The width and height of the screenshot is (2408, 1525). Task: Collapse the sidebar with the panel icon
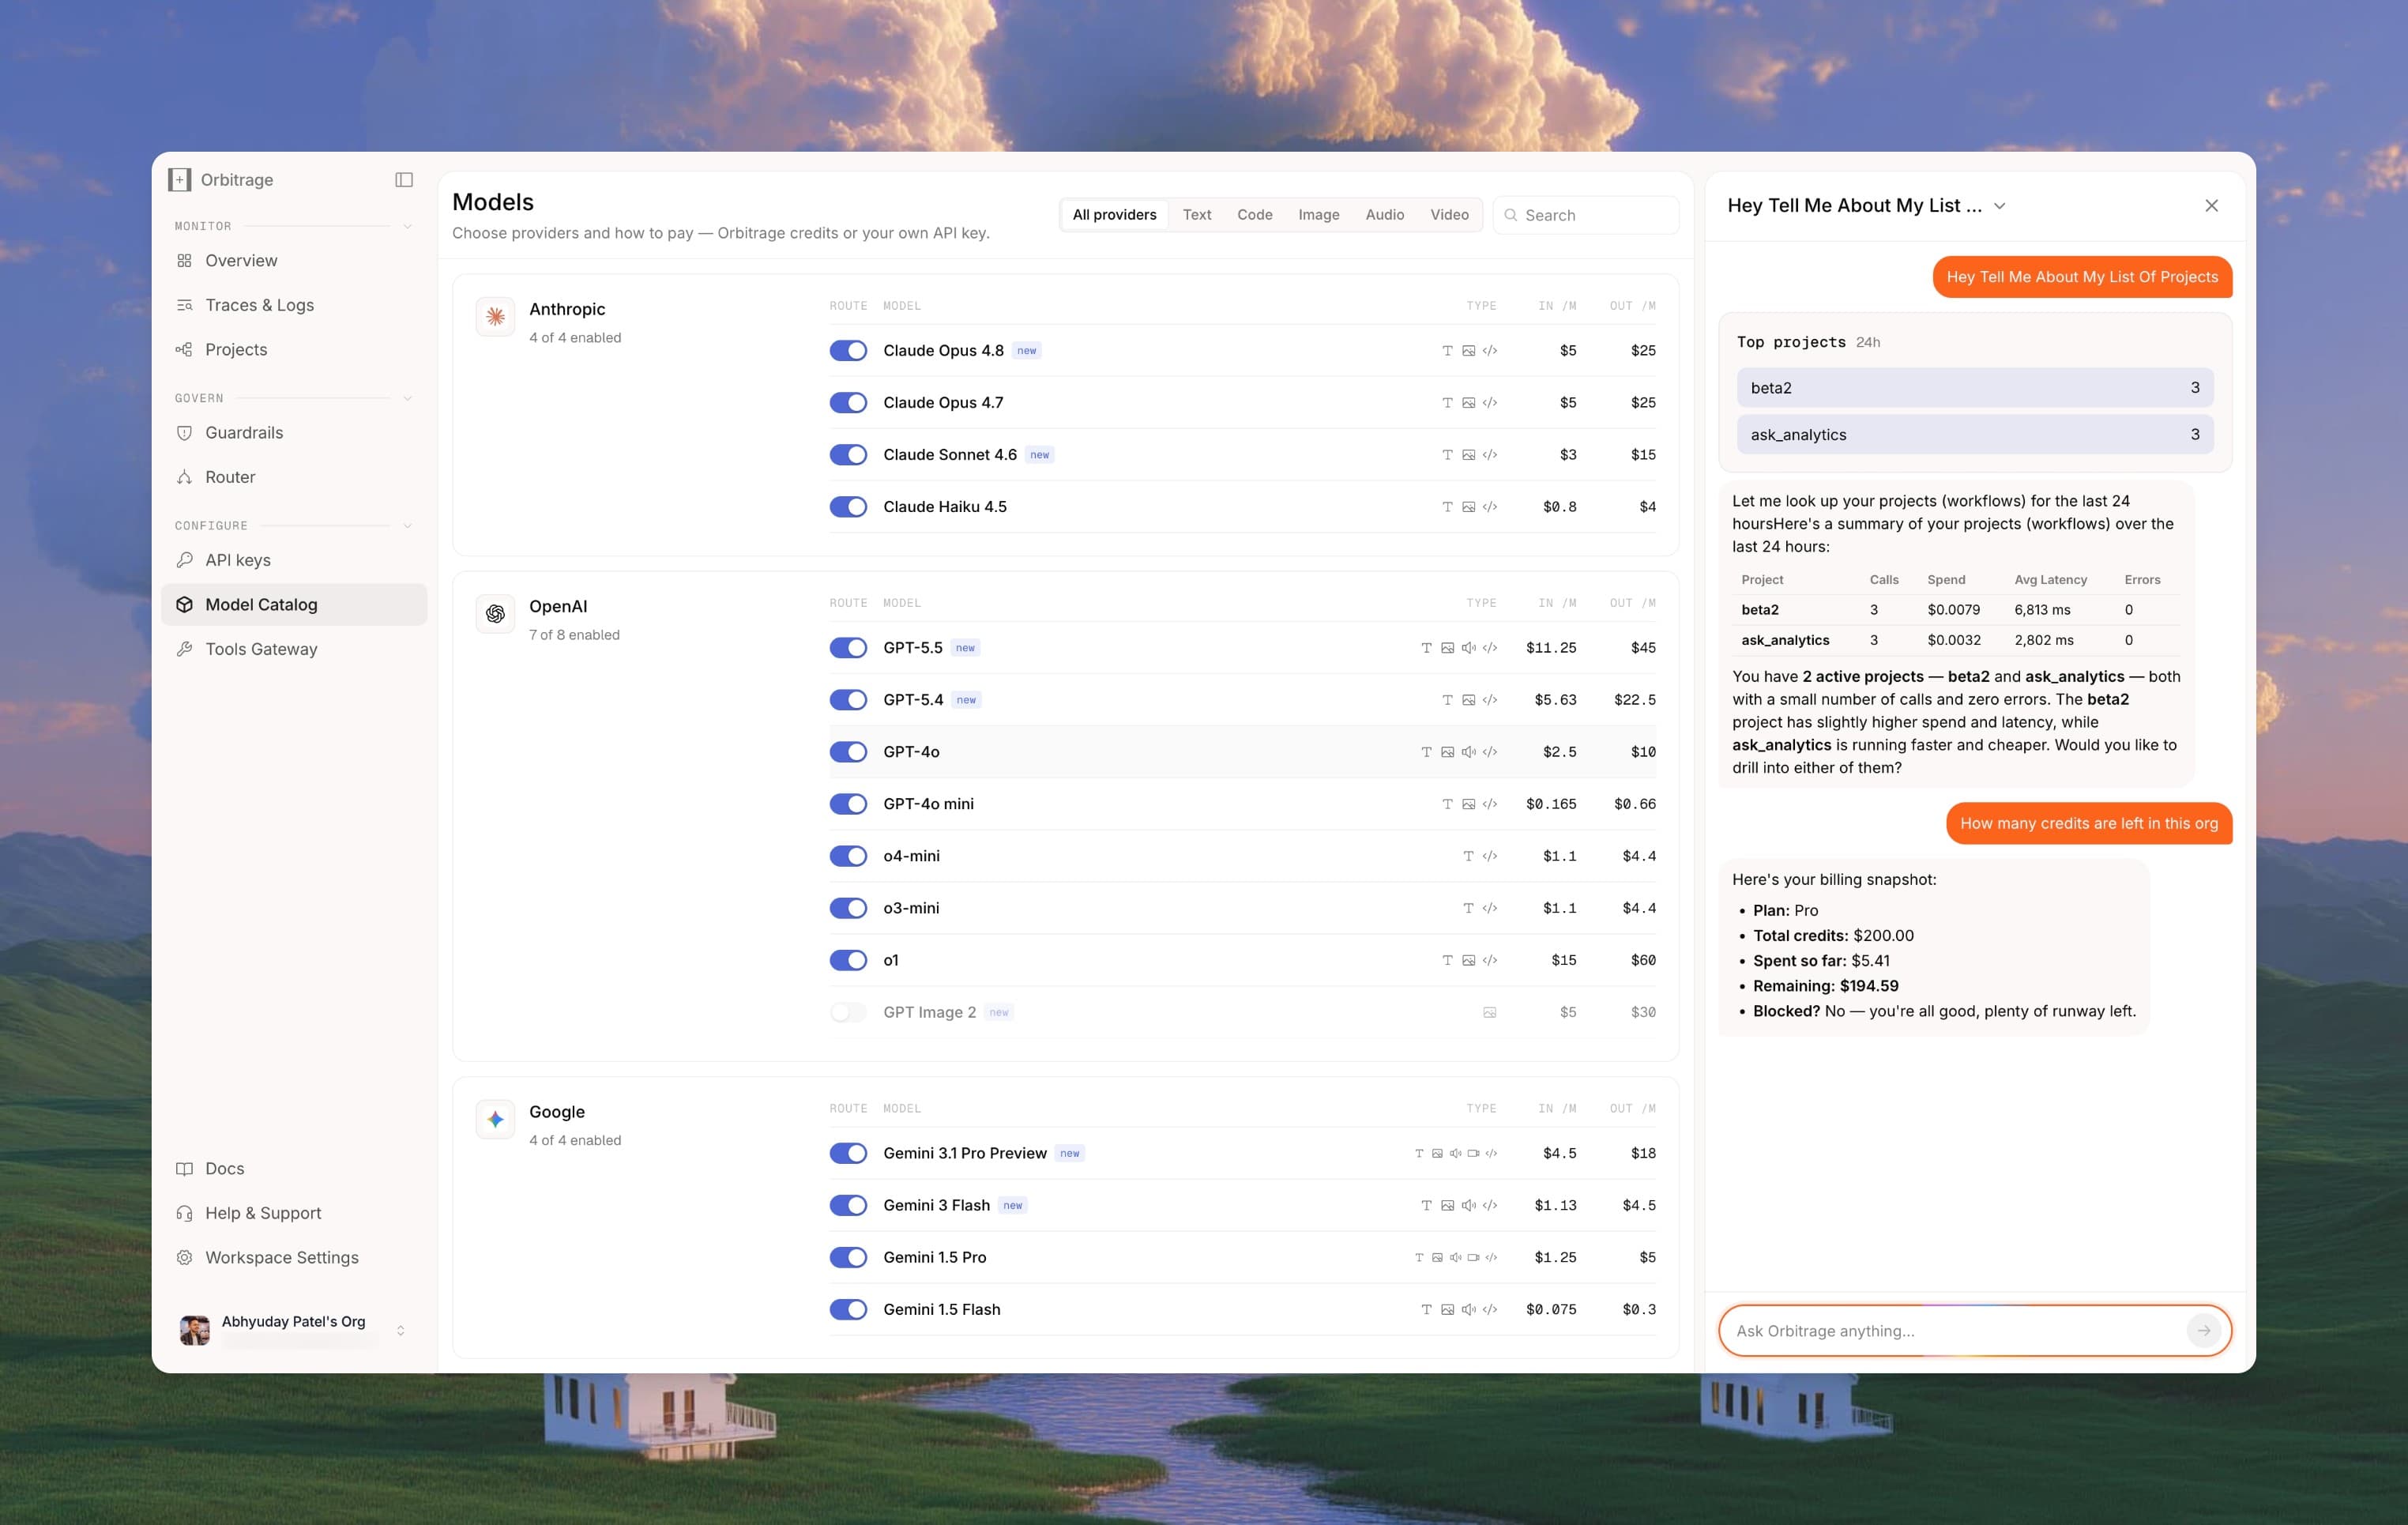click(404, 180)
